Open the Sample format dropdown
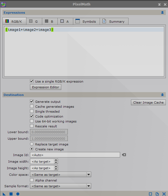The width and height of the screenshot is (168, 196). [60, 186]
